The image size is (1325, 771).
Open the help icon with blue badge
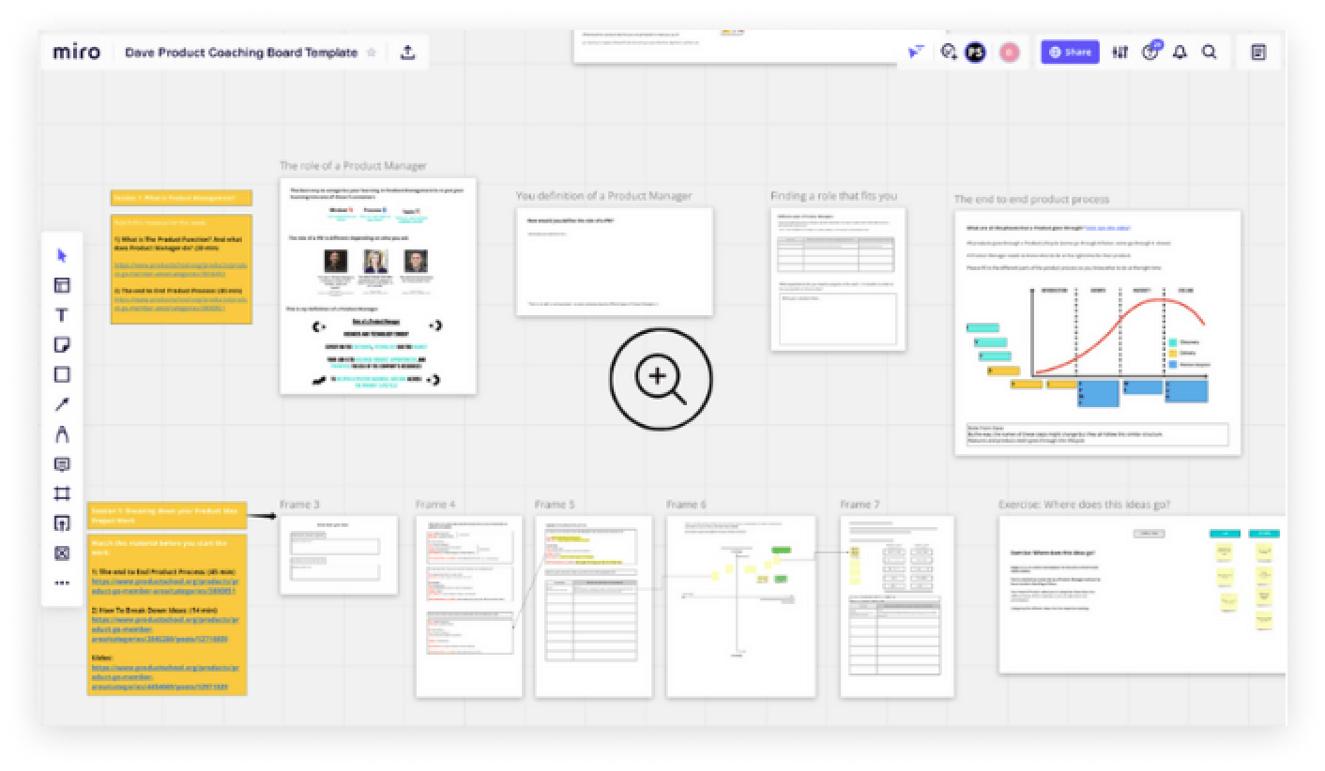[1150, 52]
